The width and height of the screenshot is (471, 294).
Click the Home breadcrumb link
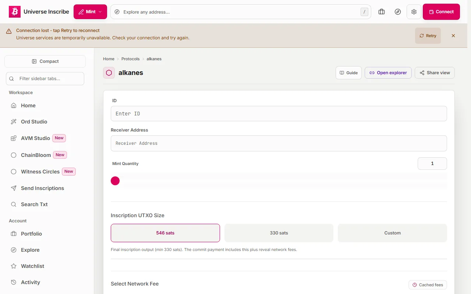pos(109,59)
